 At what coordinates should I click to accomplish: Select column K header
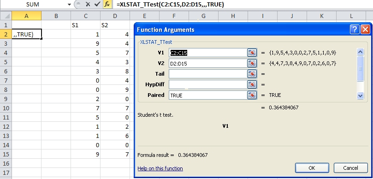tap(322, 16)
